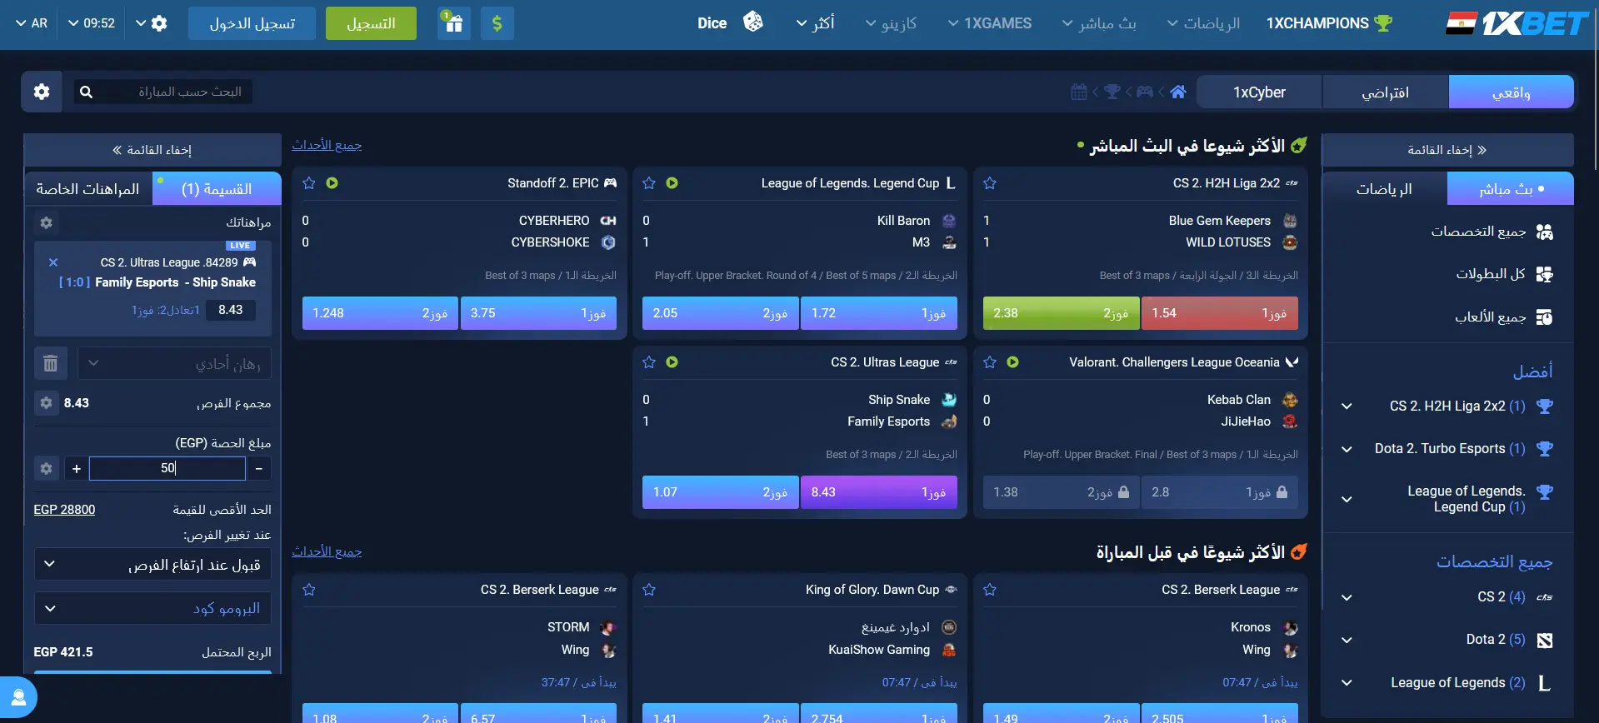Increase stake with the plus button
The height and width of the screenshot is (723, 1599).
(77, 469)
